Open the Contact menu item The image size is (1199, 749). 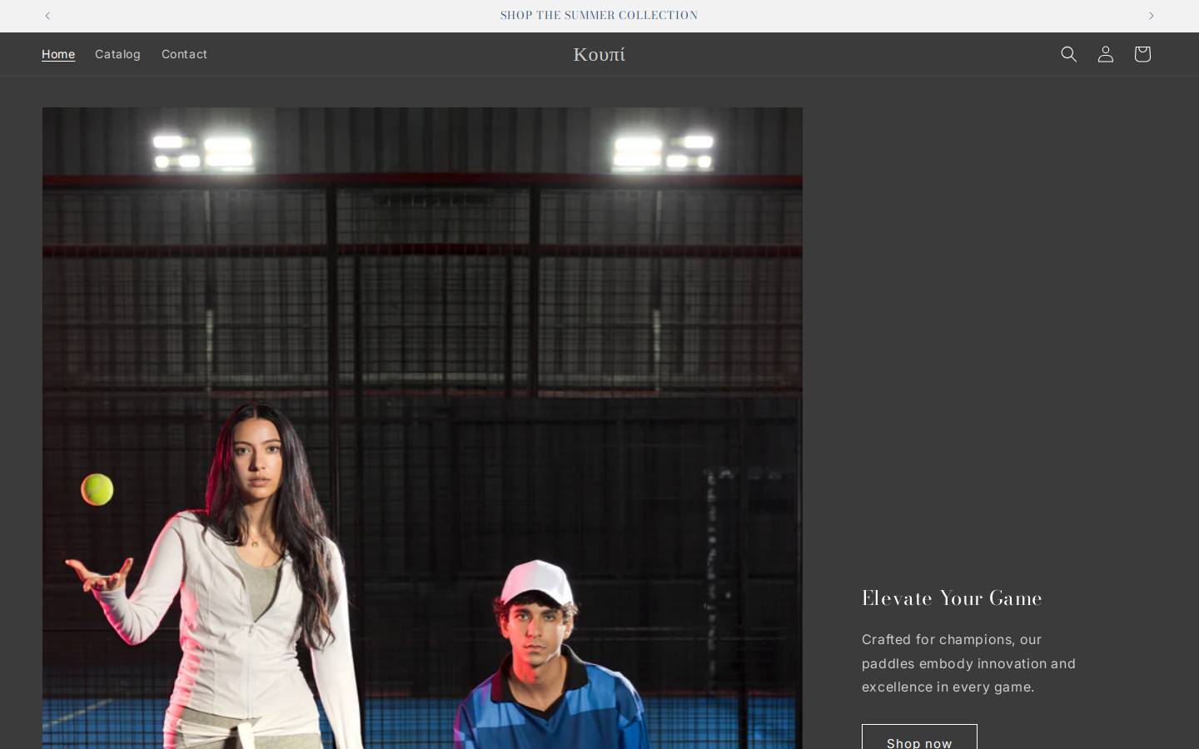coord(184,54)
